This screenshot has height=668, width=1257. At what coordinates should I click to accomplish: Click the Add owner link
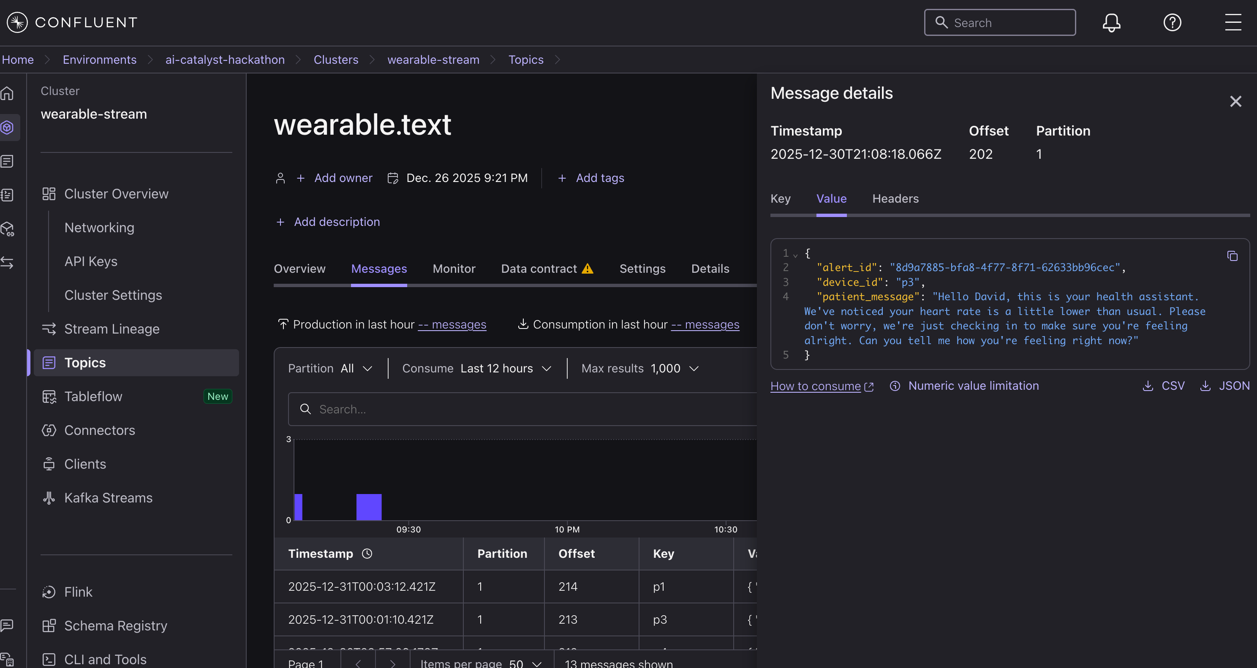343,178
